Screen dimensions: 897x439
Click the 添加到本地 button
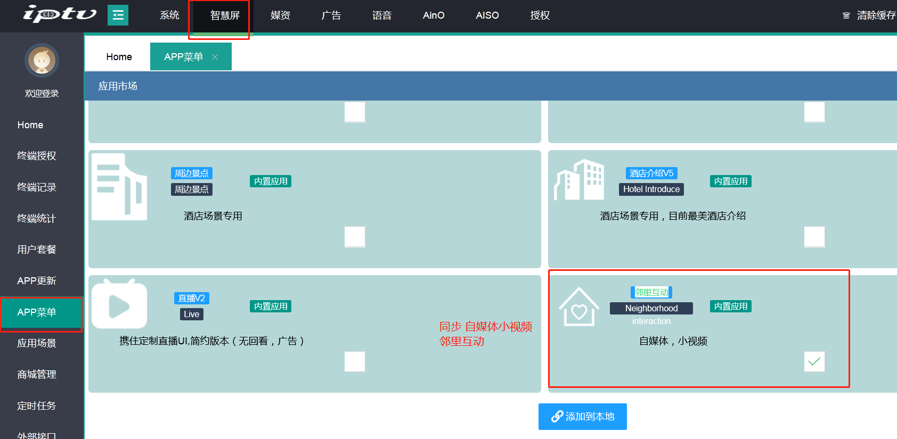point(582,416)
